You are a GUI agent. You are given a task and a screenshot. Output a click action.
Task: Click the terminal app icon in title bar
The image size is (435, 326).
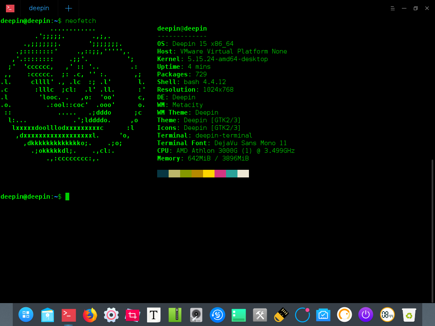(10, 8)
